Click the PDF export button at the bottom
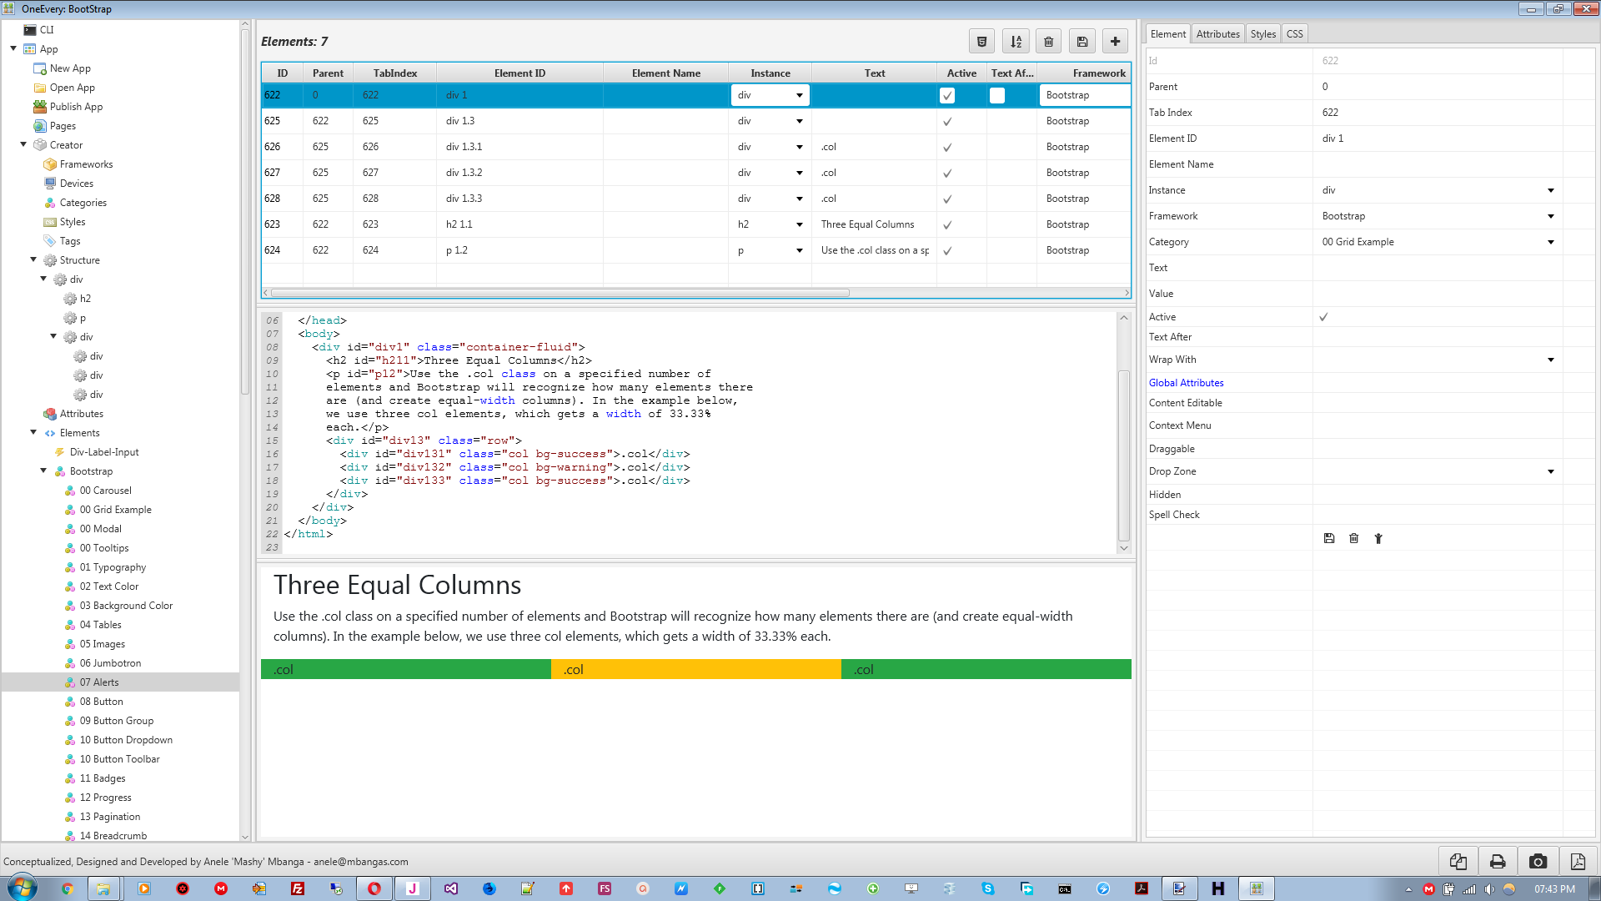This screenshot has width=1601, height=901. click(1578, 862)
